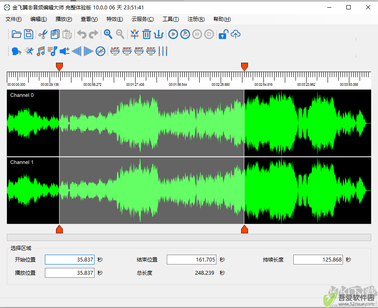This screenshot has width=378, height=308.
Task: Pause audio playback
Action: 197,35
